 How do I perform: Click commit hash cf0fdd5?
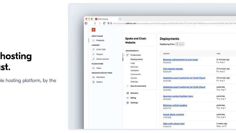click(x=167, y=117)
